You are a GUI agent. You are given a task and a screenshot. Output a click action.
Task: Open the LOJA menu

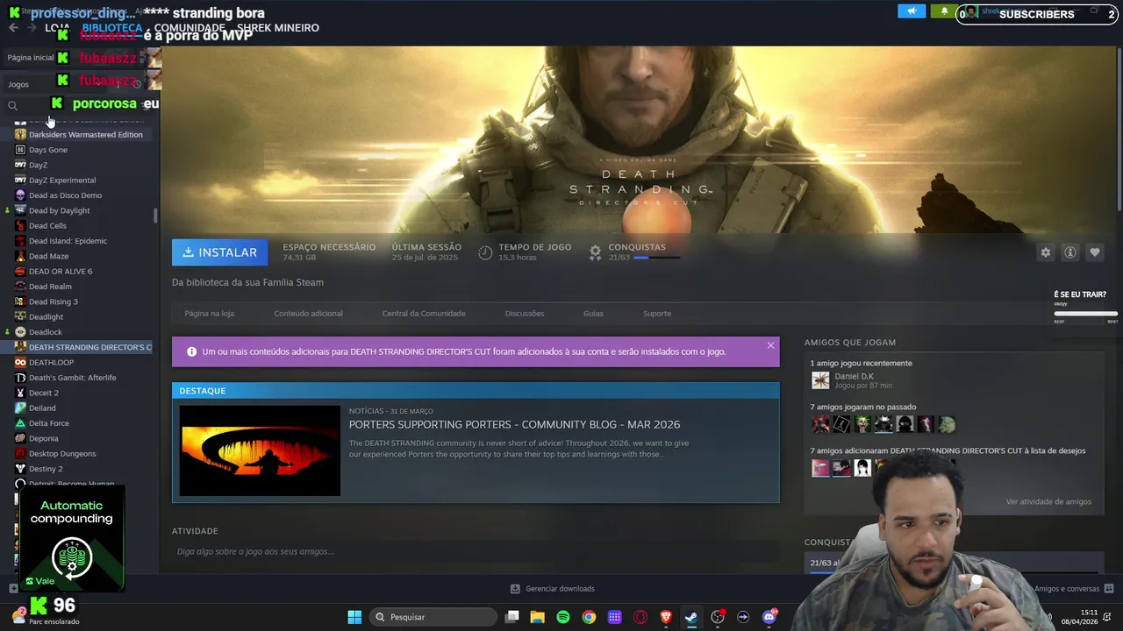pos(57,28)
